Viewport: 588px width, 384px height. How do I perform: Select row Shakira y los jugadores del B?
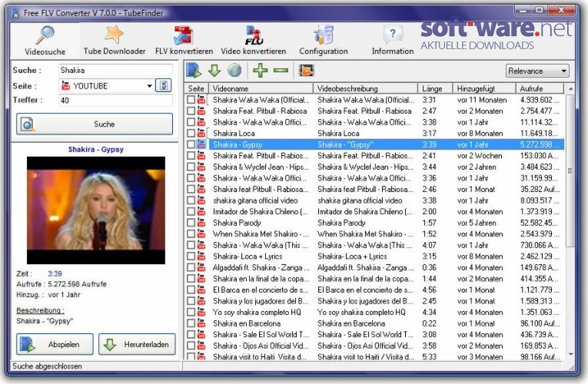374,301
